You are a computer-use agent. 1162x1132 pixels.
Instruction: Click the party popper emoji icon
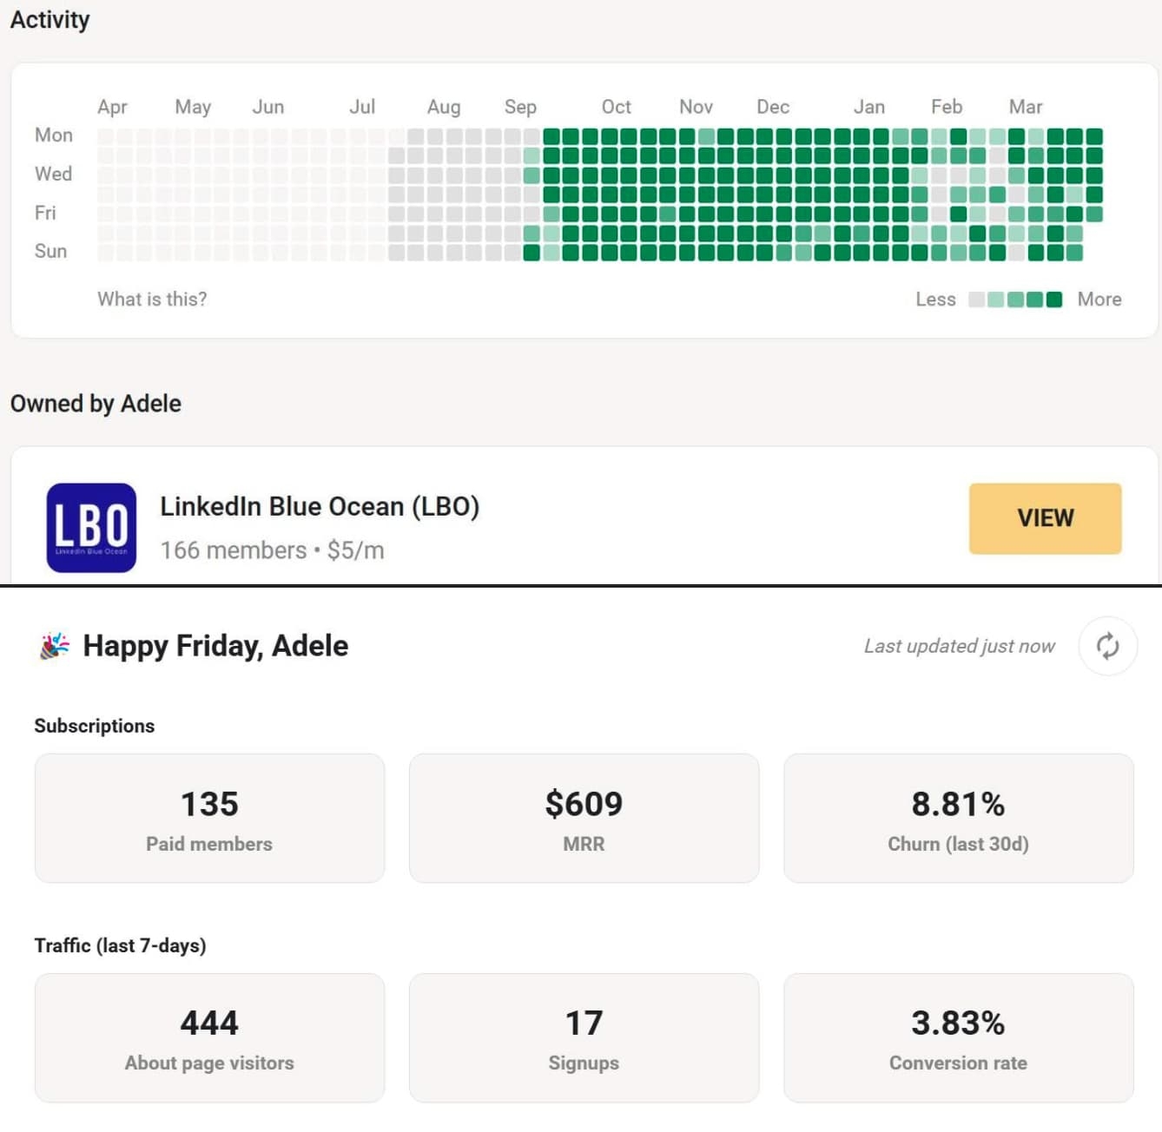click(x=55, y=646)
